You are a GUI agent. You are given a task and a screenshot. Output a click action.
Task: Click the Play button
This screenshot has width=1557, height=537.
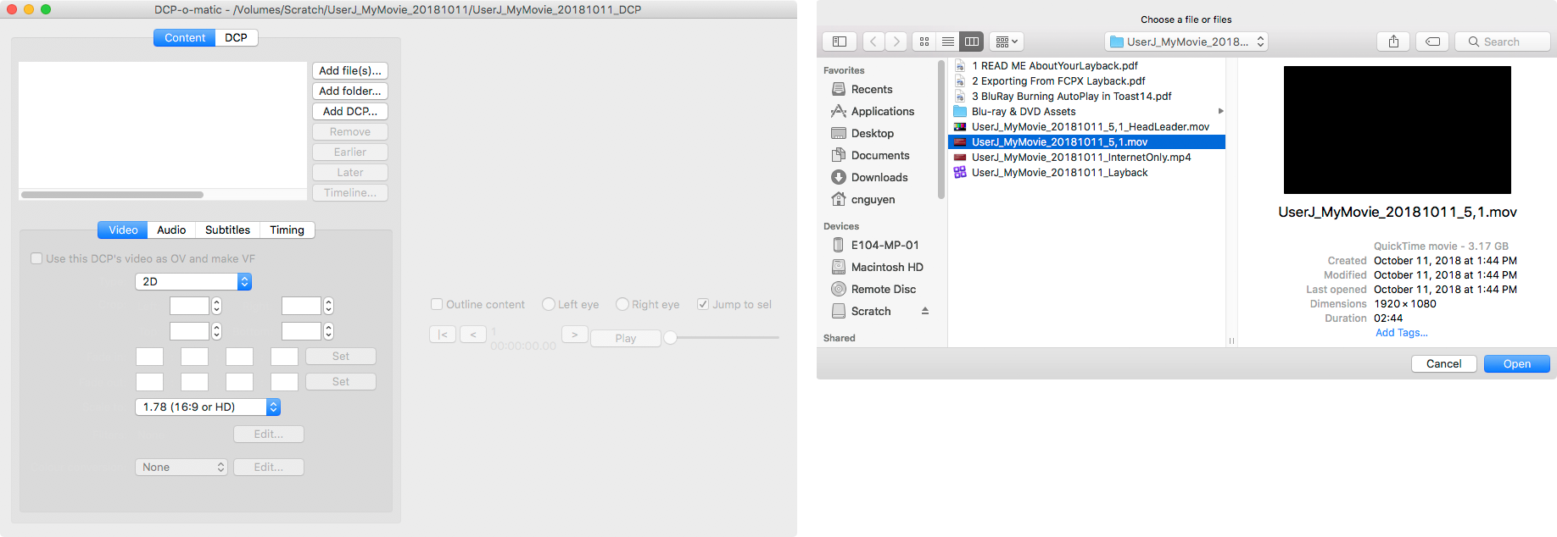626,338
